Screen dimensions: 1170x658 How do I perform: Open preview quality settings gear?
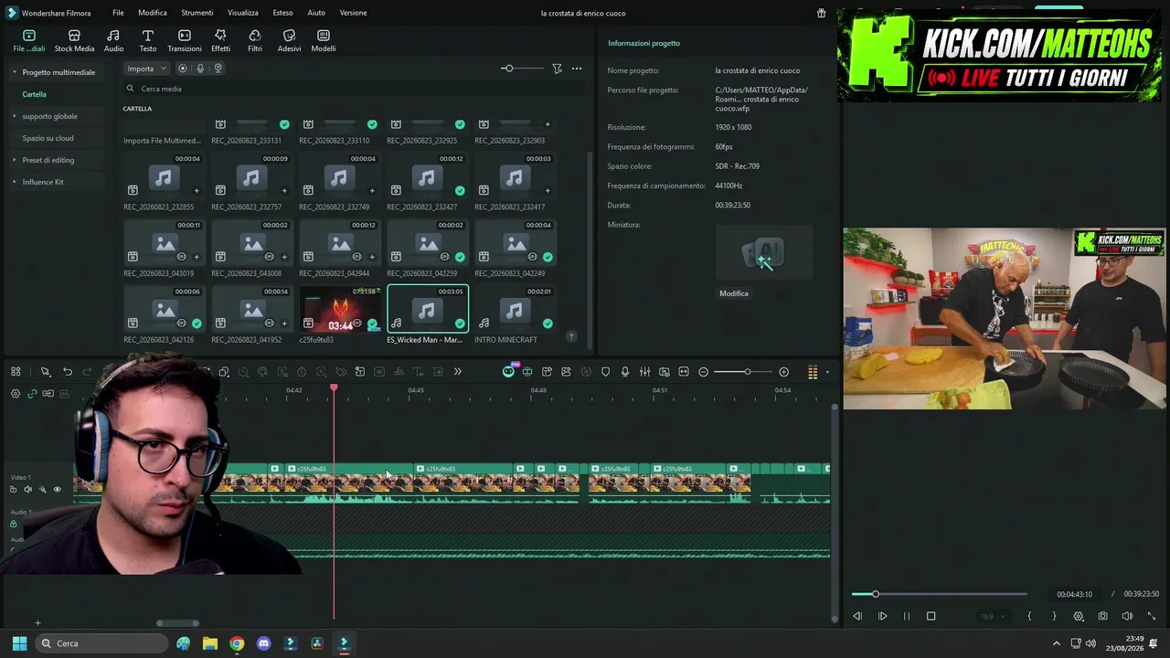click(1079, 616)
